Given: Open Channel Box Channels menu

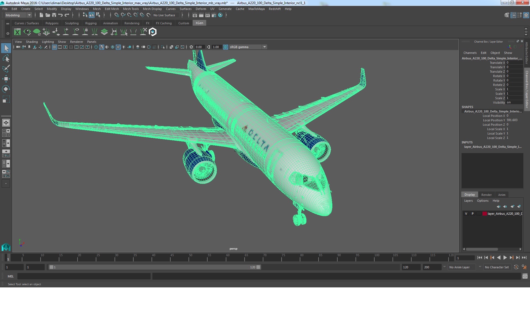Looking at the screenshot, I should pyautogui.click(x=470, y=53).
